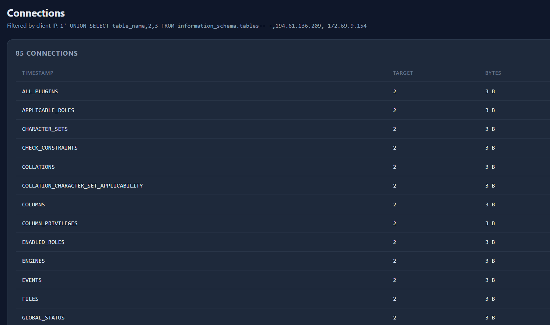Select the ALL_PLUGINS row entry
Image resolution: width=550 pixels, height=325 pixels.
tap(40, 91)
